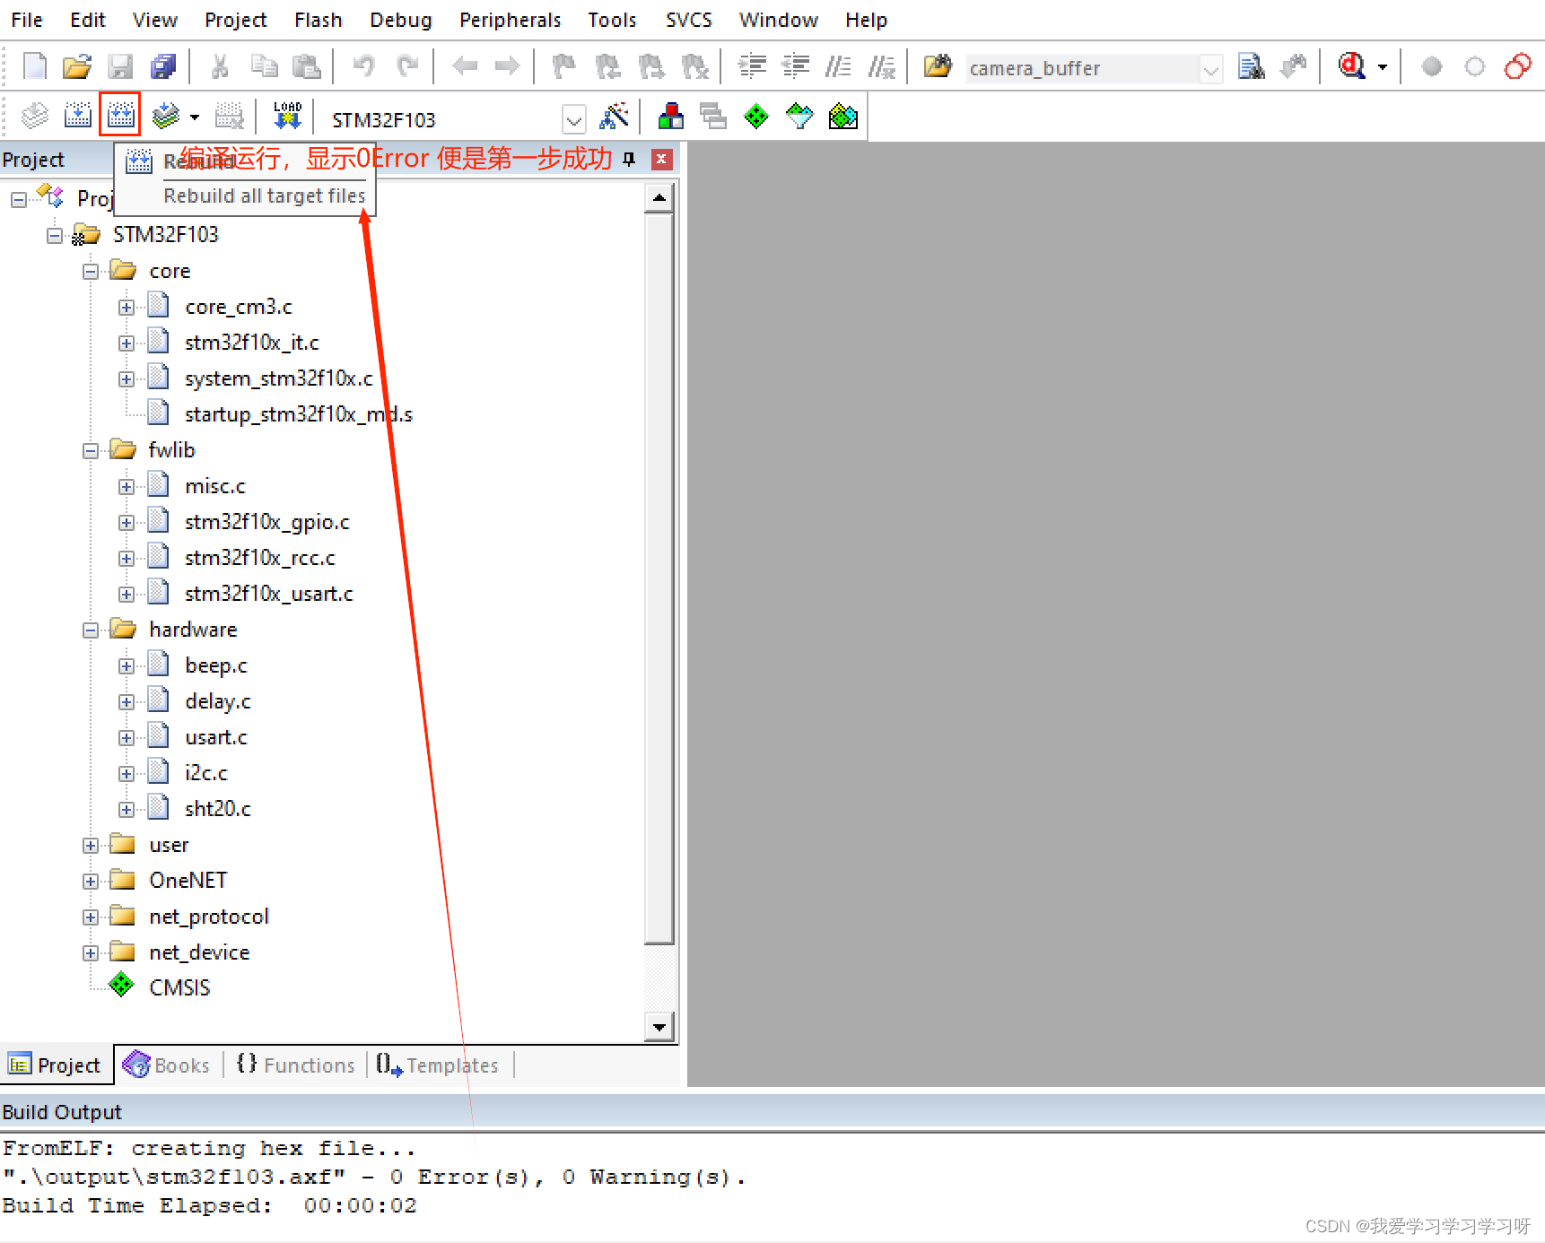Open the camera_buffer search dropdown
The height and width of the screenshot is (1243, 1545).
pyautogui.click(x=1211, y=68)
